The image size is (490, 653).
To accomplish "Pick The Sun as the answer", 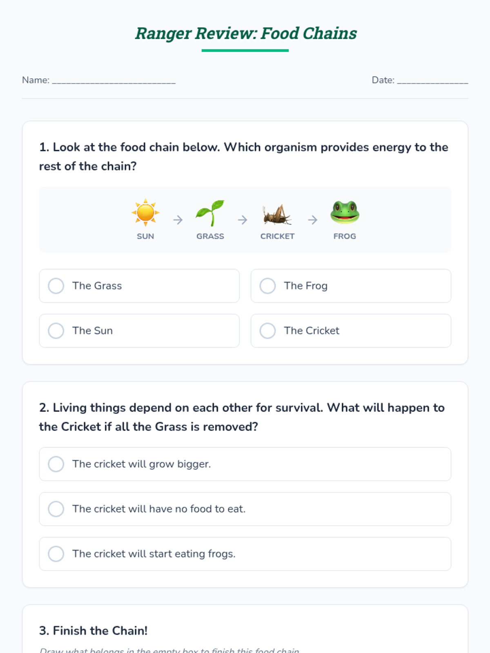I will coord(139,331).
